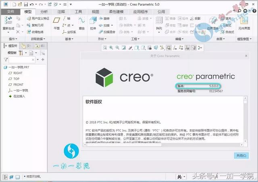Select the Copy Geometry (复制几何) tool
The width and height of the screenshot is (258, 182).
[x=35, y=25]
